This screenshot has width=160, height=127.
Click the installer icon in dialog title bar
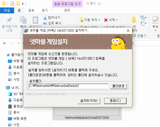tap(26, 31)
